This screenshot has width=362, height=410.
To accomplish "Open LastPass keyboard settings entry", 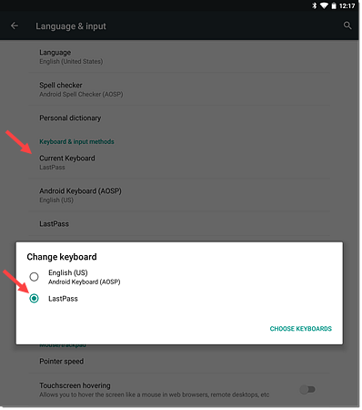I will pyautogui.click(x=179, y=224).
